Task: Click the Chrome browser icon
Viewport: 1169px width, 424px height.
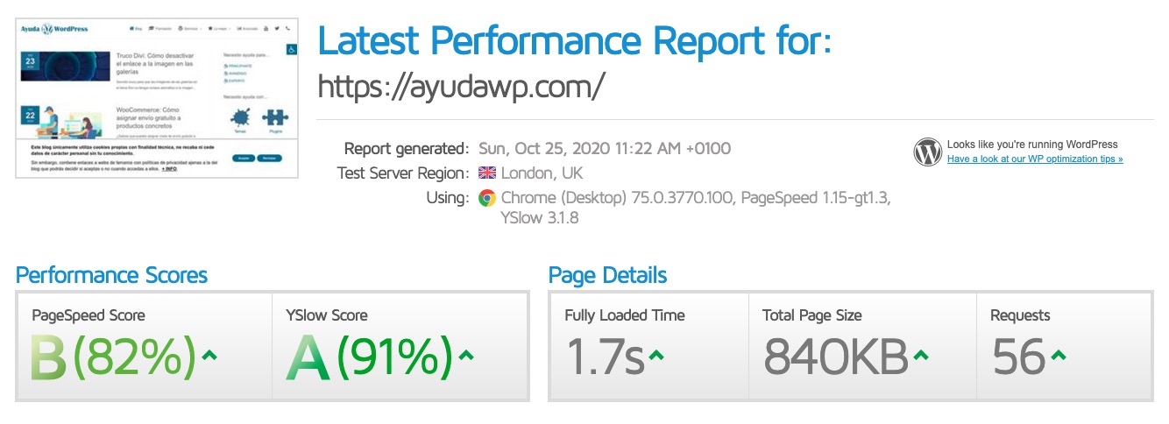Action: (487, 198)
